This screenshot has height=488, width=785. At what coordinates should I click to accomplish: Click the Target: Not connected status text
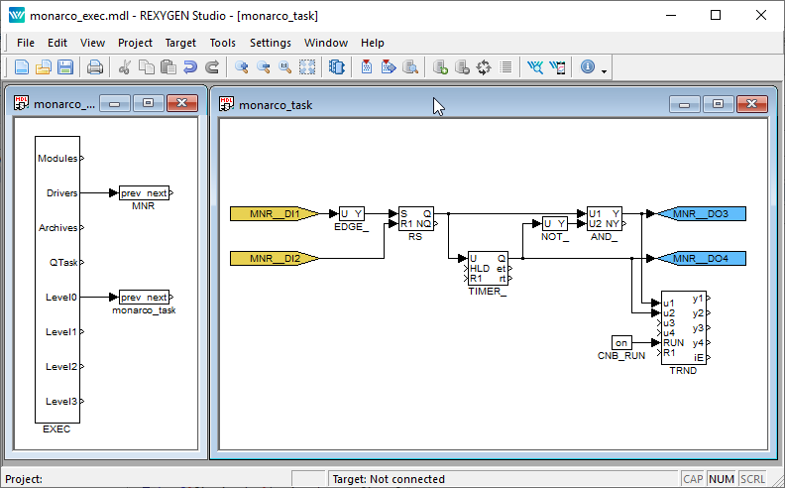[389, 479]
